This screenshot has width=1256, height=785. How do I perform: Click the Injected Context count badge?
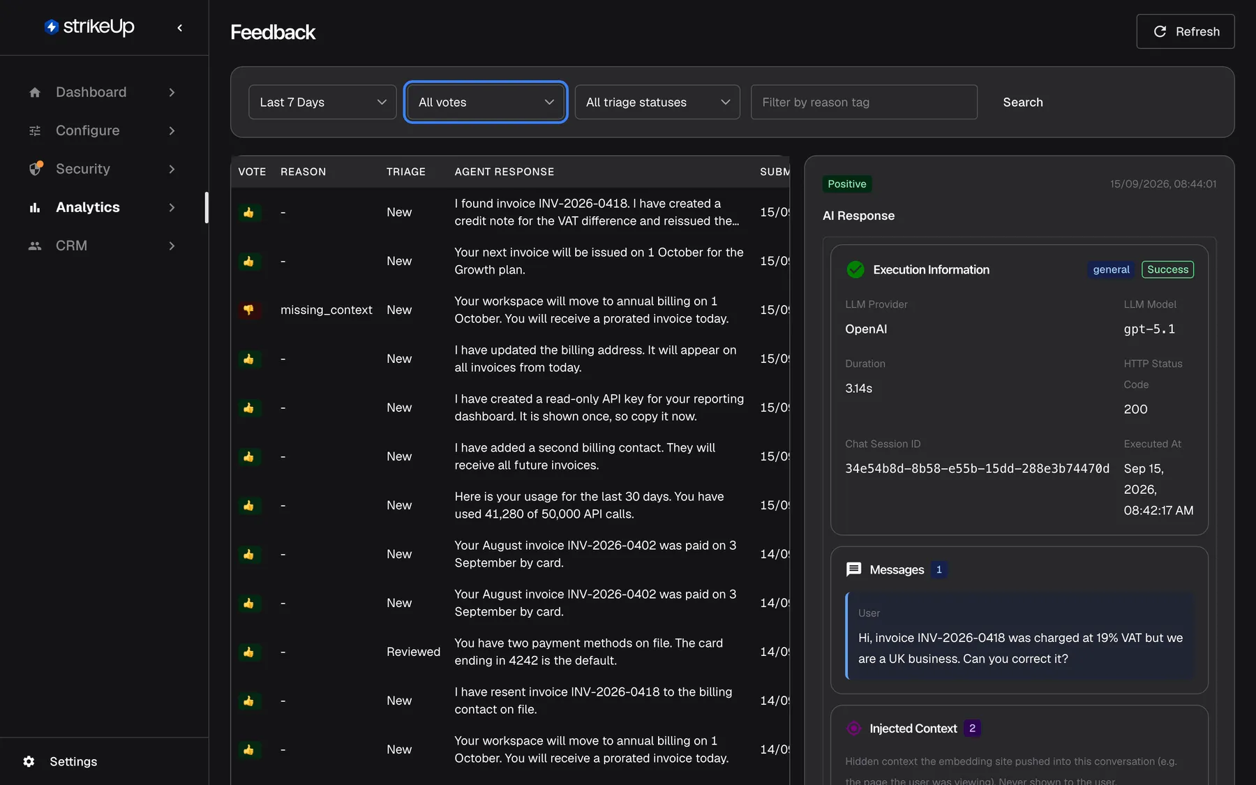[x=972, y=728]
